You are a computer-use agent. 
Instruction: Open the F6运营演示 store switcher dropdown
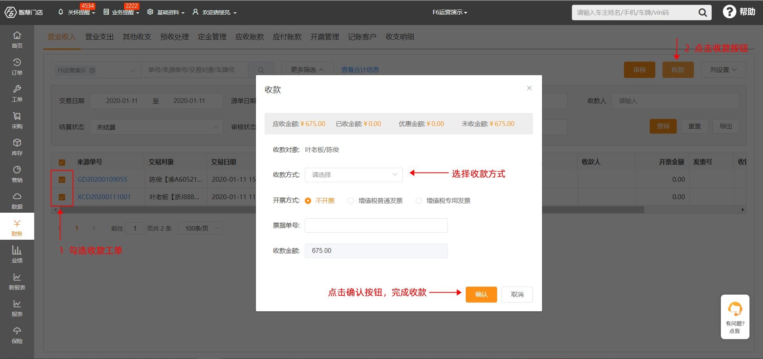(x=449, y=12)
